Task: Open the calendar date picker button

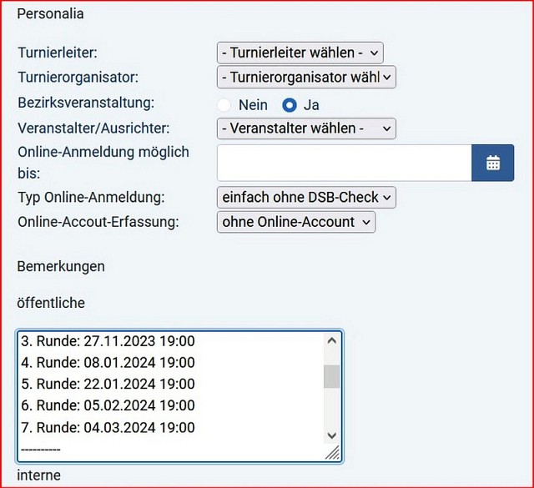Action: (492, 163)
